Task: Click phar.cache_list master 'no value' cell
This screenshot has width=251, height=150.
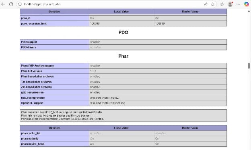Action: [x=190, y=133]
